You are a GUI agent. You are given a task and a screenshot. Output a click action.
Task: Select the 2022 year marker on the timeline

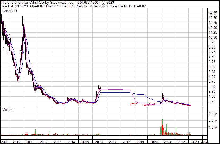click(181, 142)
